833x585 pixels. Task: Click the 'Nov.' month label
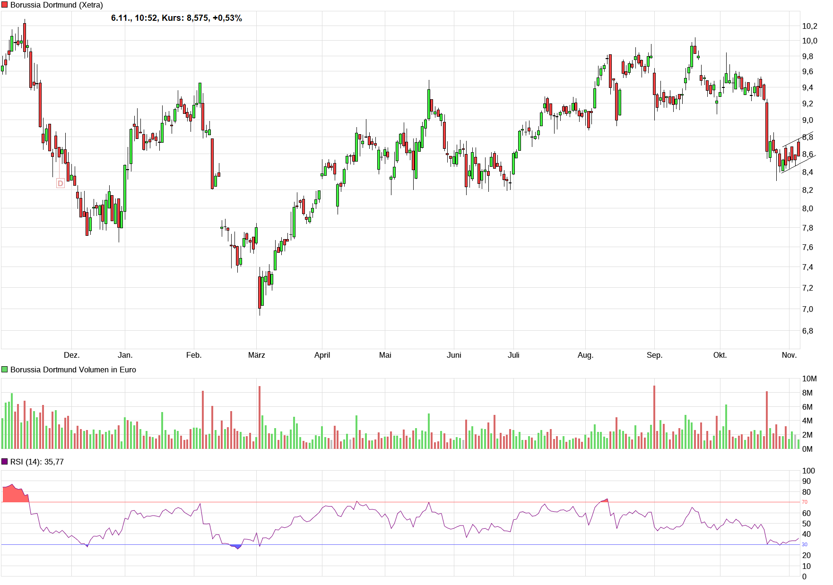789,355
